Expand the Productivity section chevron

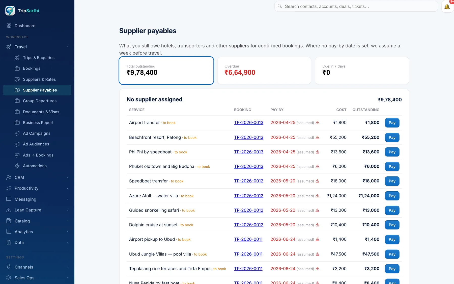67,188
